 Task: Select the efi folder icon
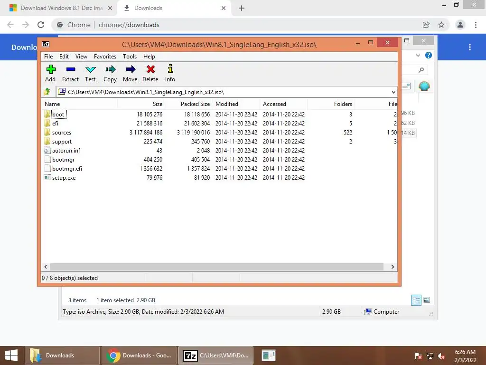tap(47, 123)
